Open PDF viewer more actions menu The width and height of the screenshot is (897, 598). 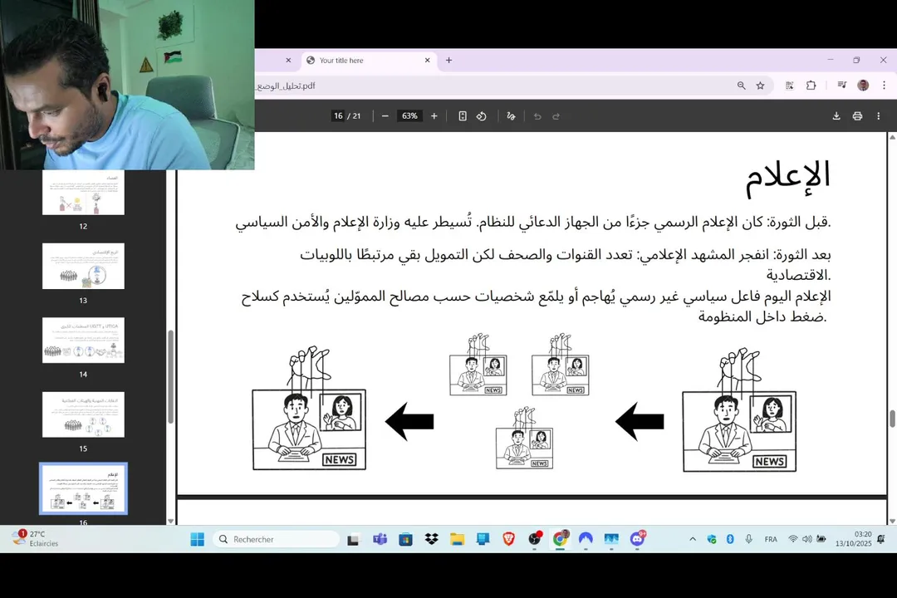click(x=878, y=116)
